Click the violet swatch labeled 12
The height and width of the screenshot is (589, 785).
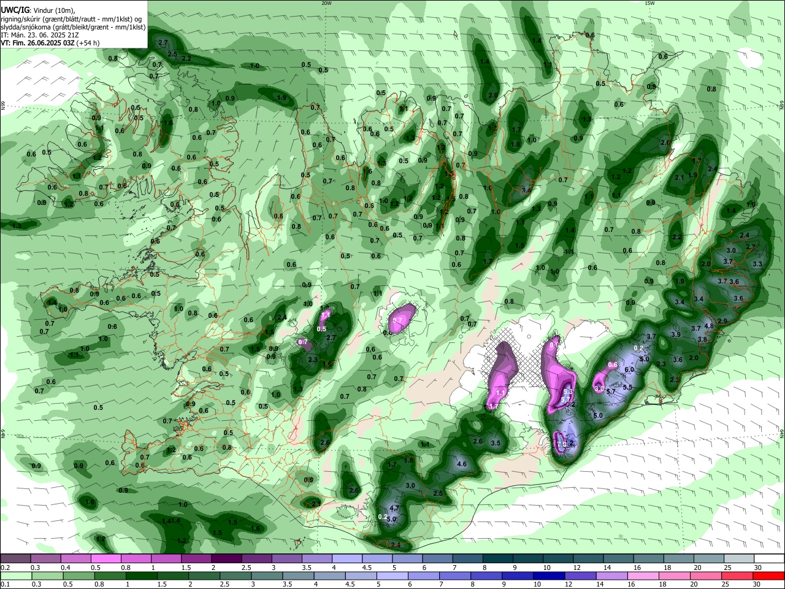pyautogui.click(x=580, y=576)
